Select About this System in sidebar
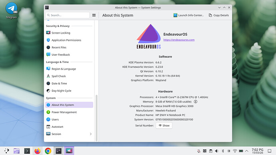This screenshot has height=155, width=276. click(69, 105)
